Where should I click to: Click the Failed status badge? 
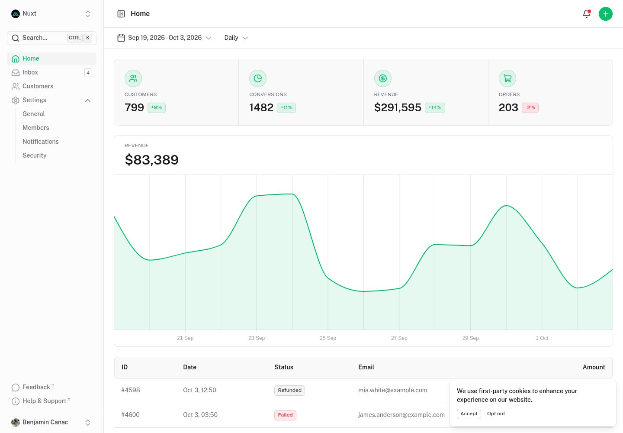(x=286, y=415)
